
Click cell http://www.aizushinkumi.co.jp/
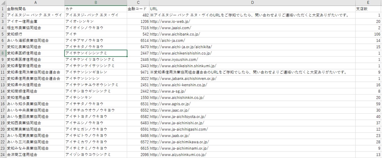(x=252, y=155)
